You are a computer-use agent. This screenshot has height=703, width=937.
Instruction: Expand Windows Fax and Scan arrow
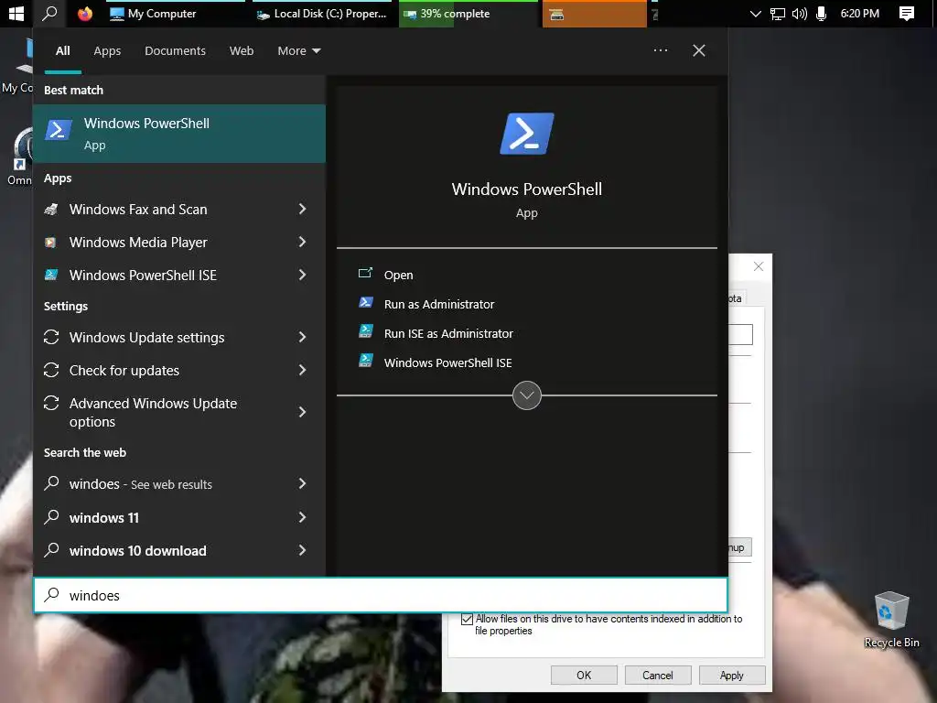(302, 209)
